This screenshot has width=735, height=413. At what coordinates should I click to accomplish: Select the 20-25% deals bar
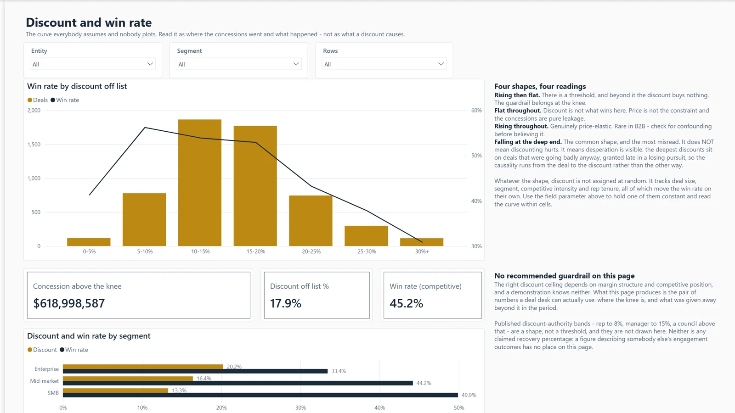[311, 221]
